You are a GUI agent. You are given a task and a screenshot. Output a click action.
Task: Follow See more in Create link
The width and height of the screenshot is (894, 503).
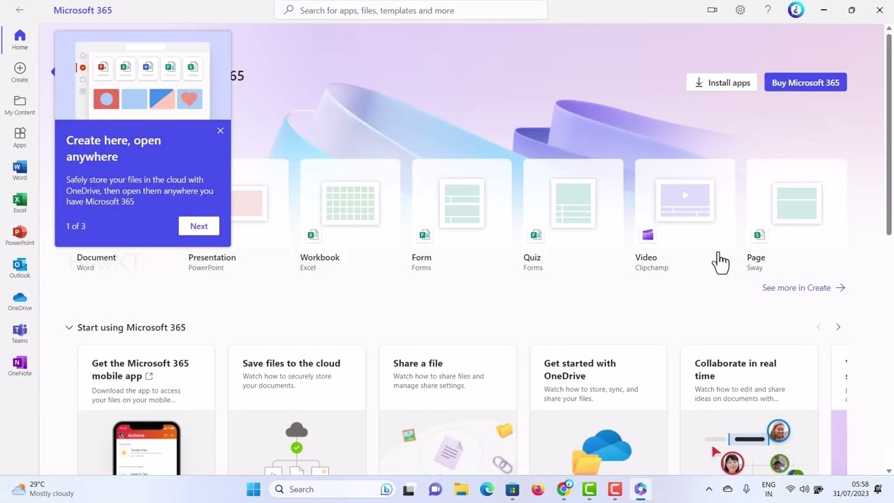tap(803, 288)
